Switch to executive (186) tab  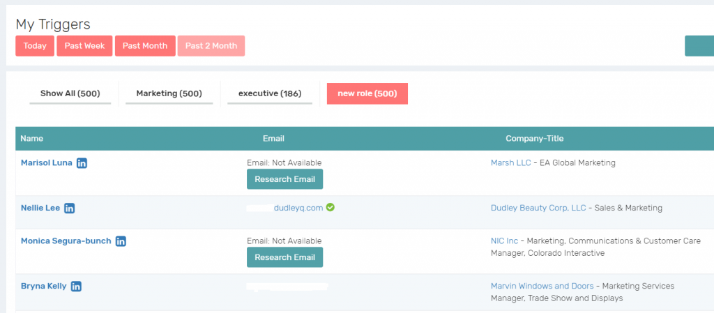(270, 93)
